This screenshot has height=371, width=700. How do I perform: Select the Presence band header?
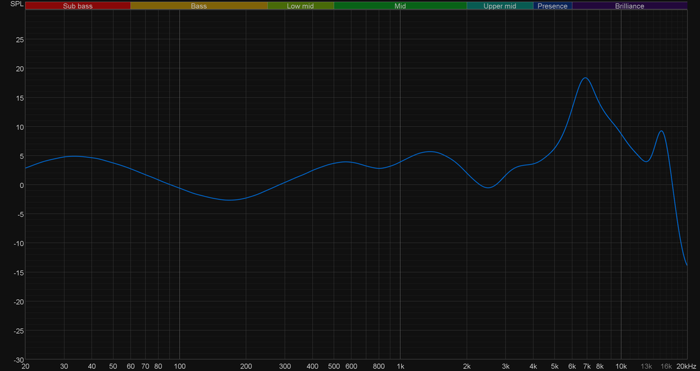pyautogui.click(x=552, y=6)
